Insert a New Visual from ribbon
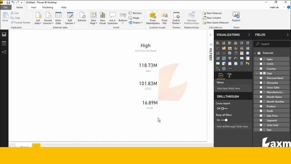Image resolution: width=291 pixels, height=164 pixels. [102, 18]
